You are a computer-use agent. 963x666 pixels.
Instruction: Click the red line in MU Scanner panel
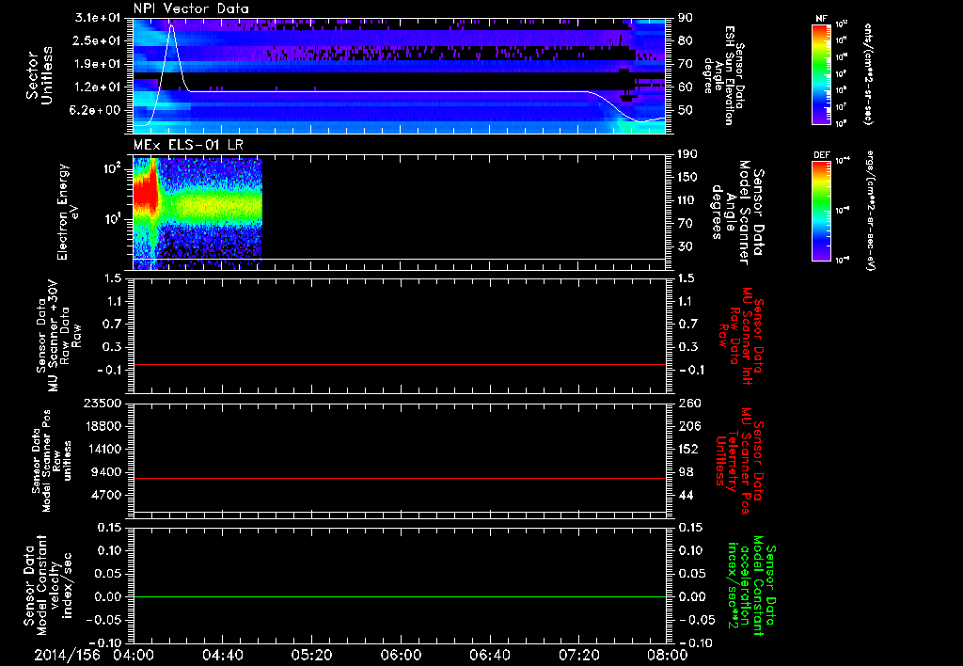tap(400, 364)
